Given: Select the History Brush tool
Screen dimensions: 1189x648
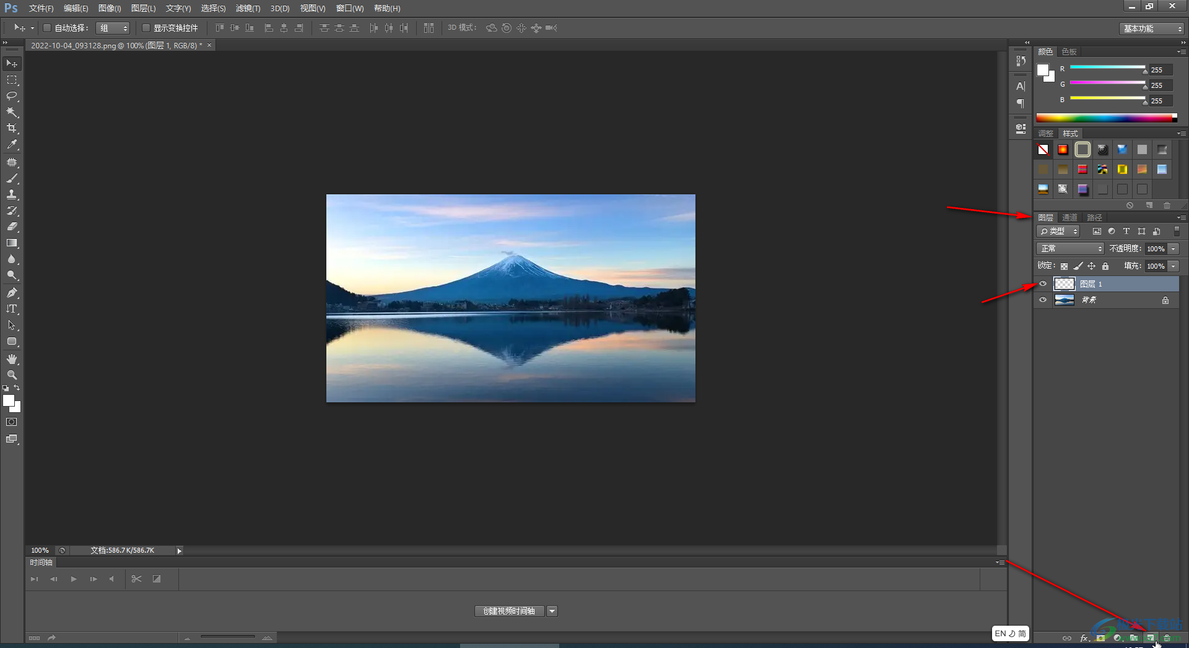Looking at the screenshot, I should tap(12, 211).
